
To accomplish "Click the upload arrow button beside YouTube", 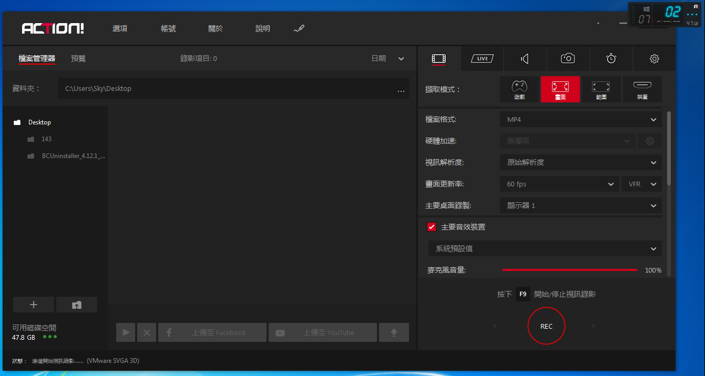I will (x=394, y=332).
